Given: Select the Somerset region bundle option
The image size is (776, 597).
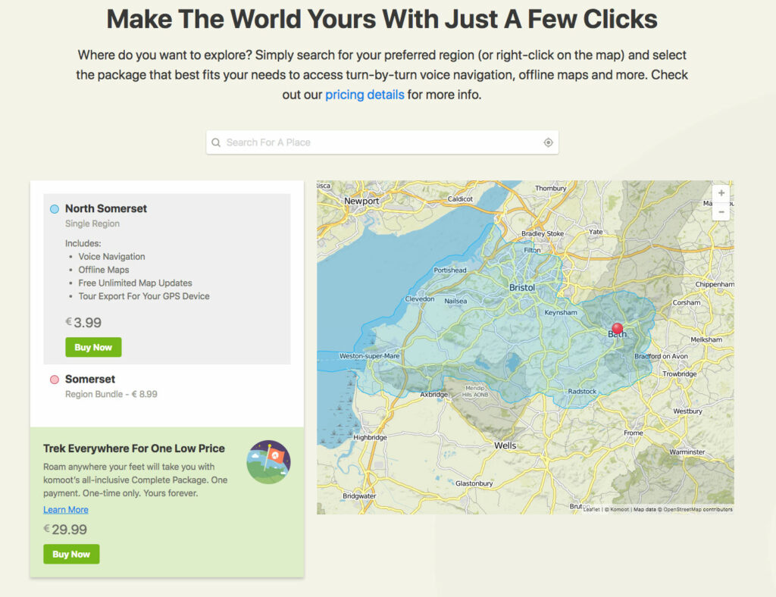Looking at the screenshot, I should pos(55,380).
